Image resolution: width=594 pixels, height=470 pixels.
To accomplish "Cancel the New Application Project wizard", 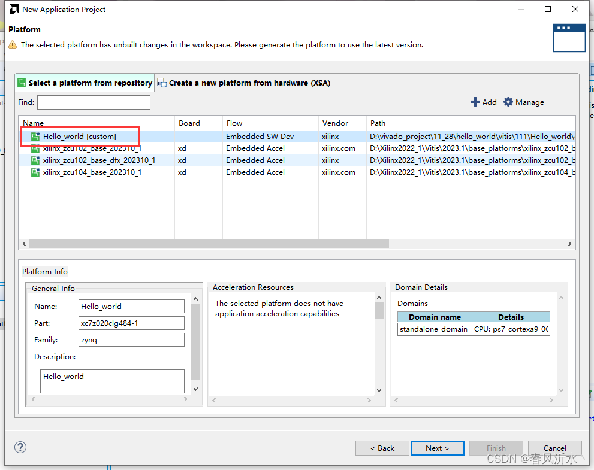I will pos(554,448).
